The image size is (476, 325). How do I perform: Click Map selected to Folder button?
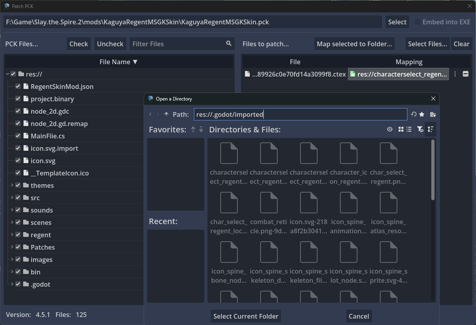354,44
